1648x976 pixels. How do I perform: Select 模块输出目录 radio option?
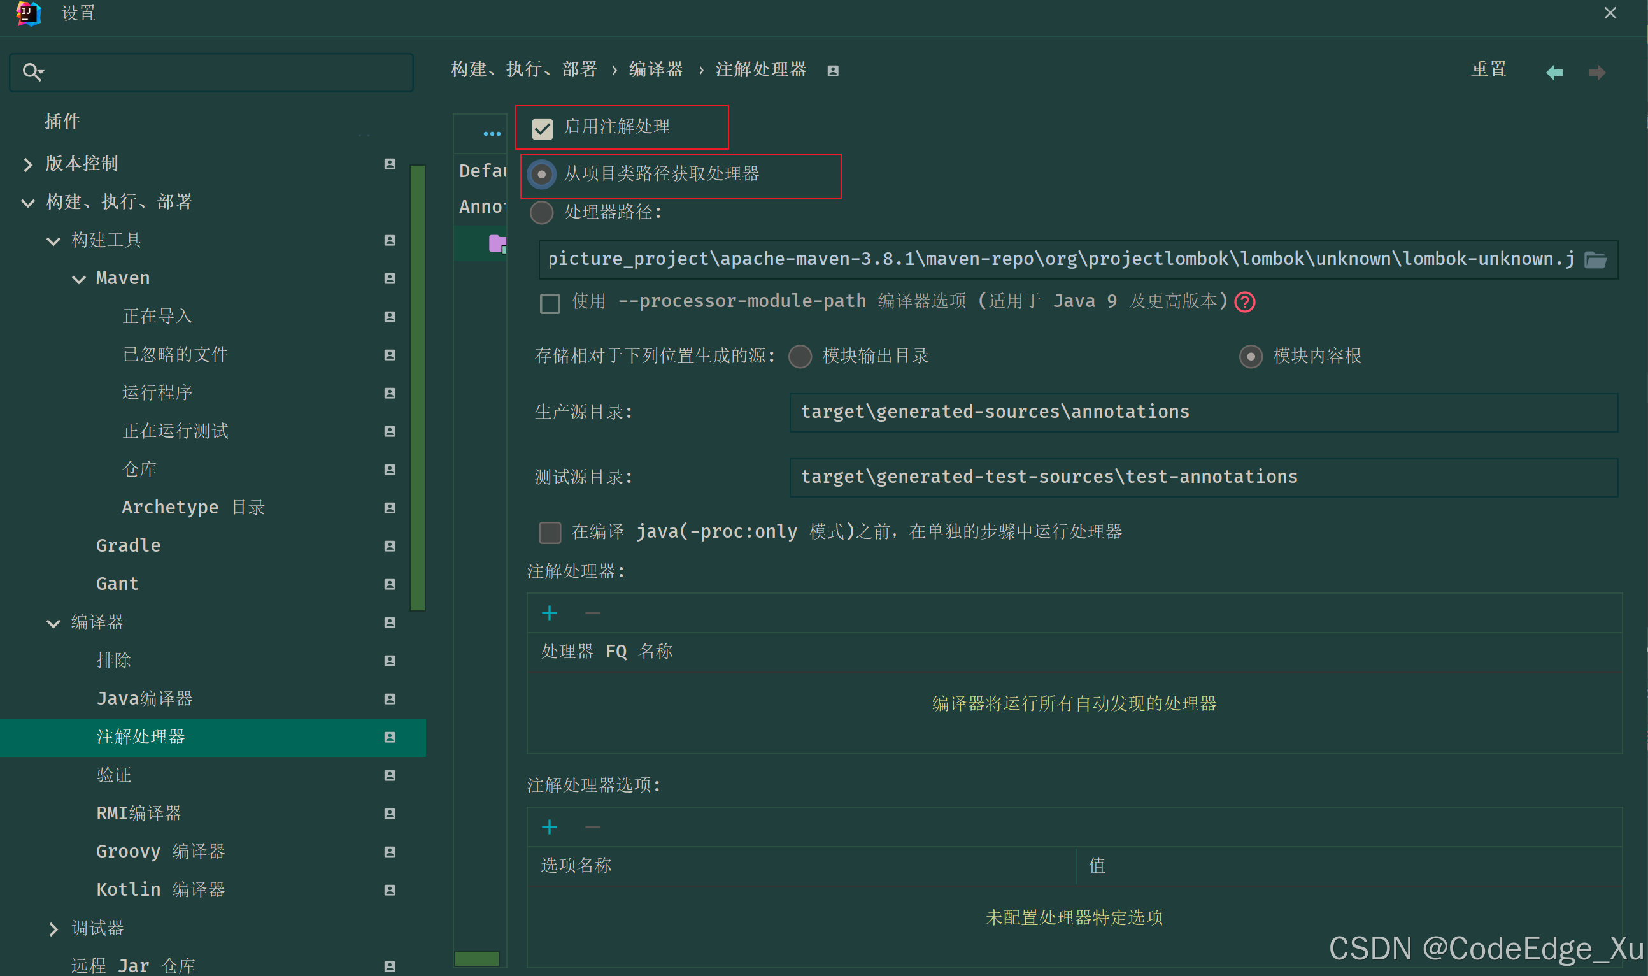[x=800, y=355]
